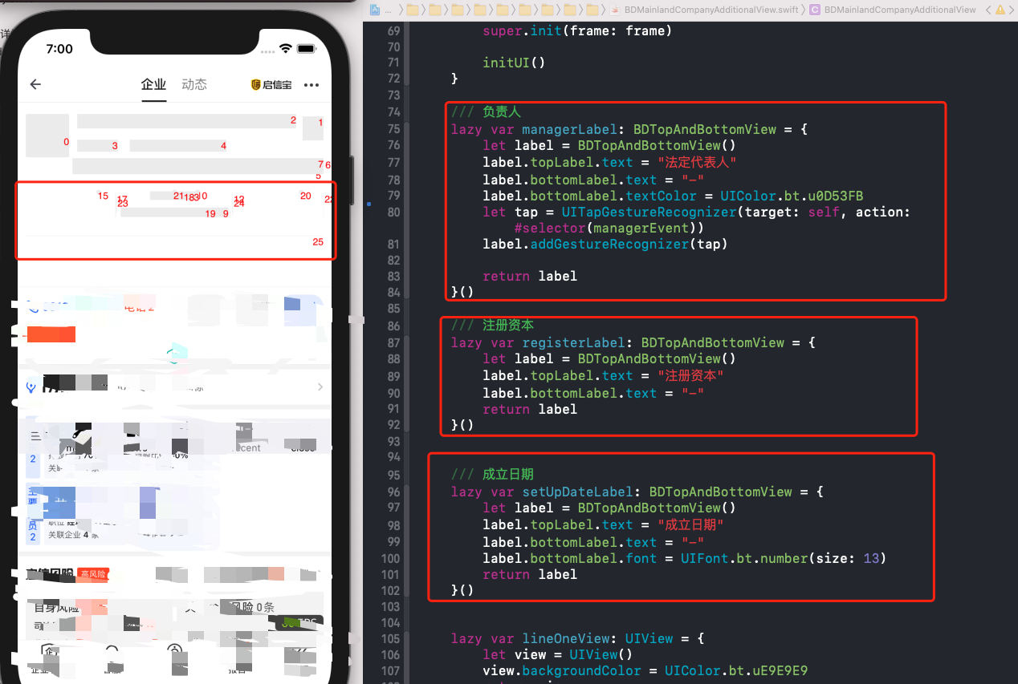Click the purple class C icon in the jump bar
Image resolution: width=1018 pixels, height=684 pixels.
(x=814, y=10)
